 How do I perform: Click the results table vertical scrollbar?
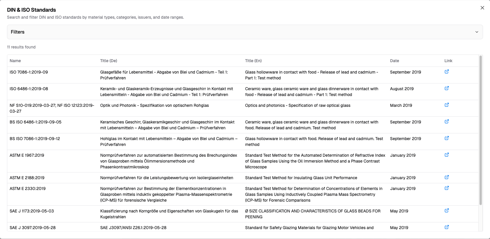[x=480, y=131]
